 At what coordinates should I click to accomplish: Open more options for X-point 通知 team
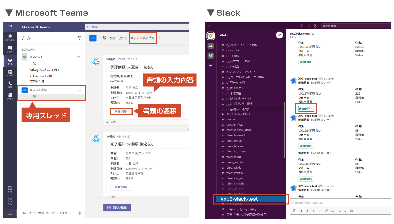click(79, 90)
